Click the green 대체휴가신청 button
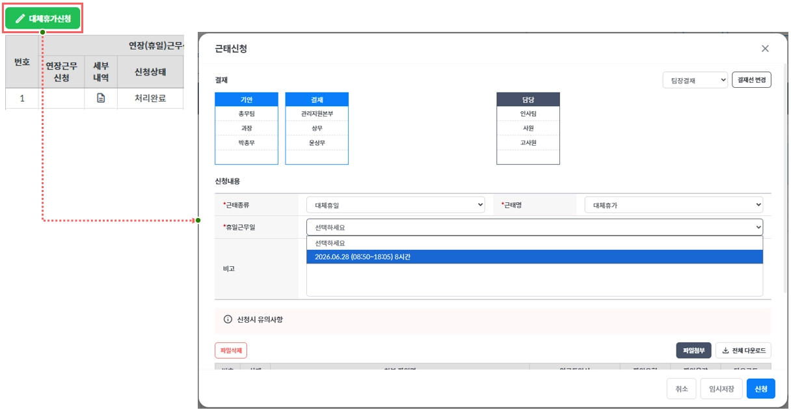Viewport: 791px width, 410px height. [43, 18]
